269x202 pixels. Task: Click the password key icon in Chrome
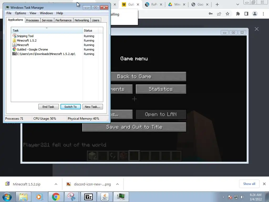tap(211, 14)
